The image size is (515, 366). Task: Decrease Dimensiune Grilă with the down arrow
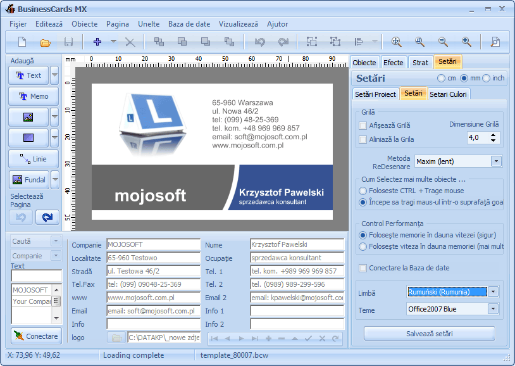coord(493,141)
